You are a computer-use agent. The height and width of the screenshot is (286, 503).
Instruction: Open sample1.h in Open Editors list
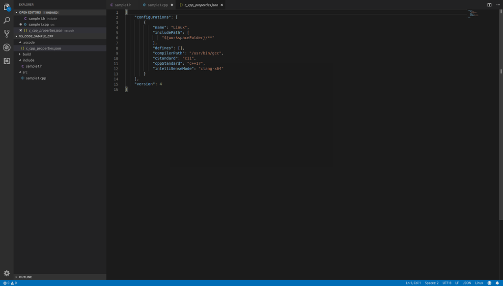pyautogui.click(x=59, y=19)
